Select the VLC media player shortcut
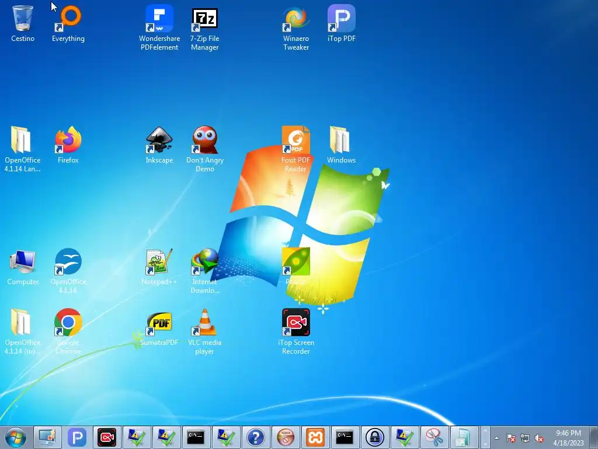The width and height of the screenshot is (598, 449). (205, 331)
